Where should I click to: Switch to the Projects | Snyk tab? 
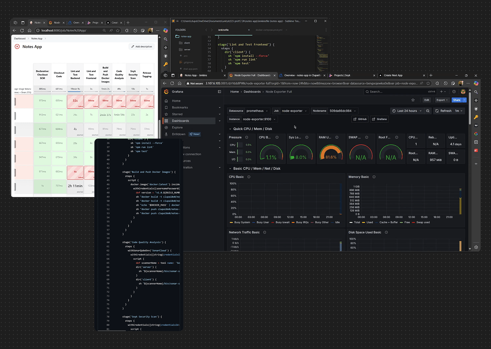pos(342,75)
